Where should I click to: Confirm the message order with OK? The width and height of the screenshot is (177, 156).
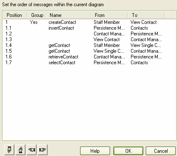[x=128, y=151]
